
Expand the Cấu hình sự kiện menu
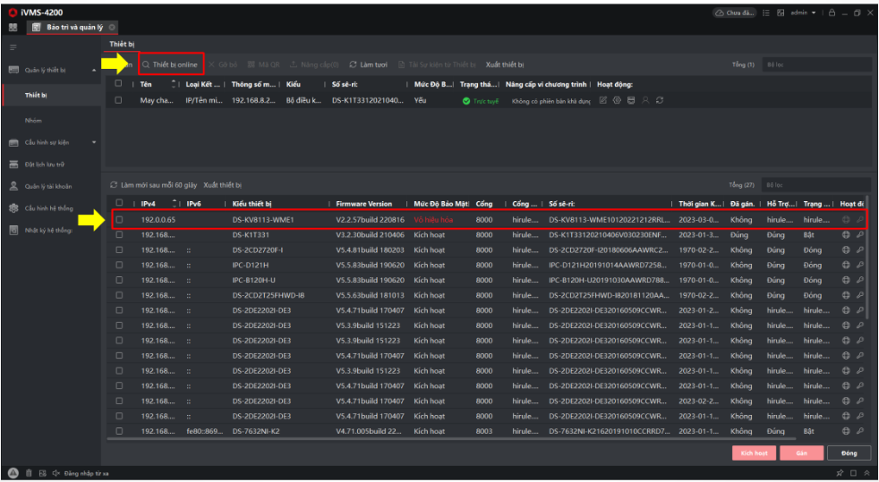click(94, 142)
